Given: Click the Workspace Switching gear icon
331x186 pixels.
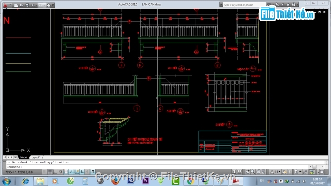Looking at the screenshot, I should click(296, 172).
